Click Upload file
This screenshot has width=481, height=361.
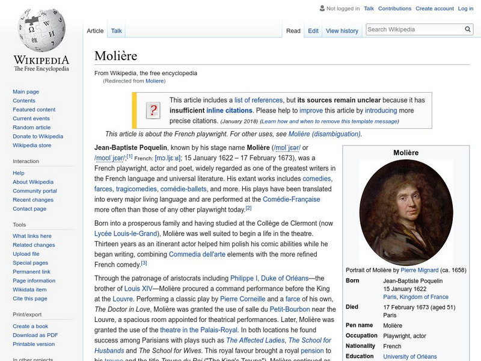(x=26, y=253)
